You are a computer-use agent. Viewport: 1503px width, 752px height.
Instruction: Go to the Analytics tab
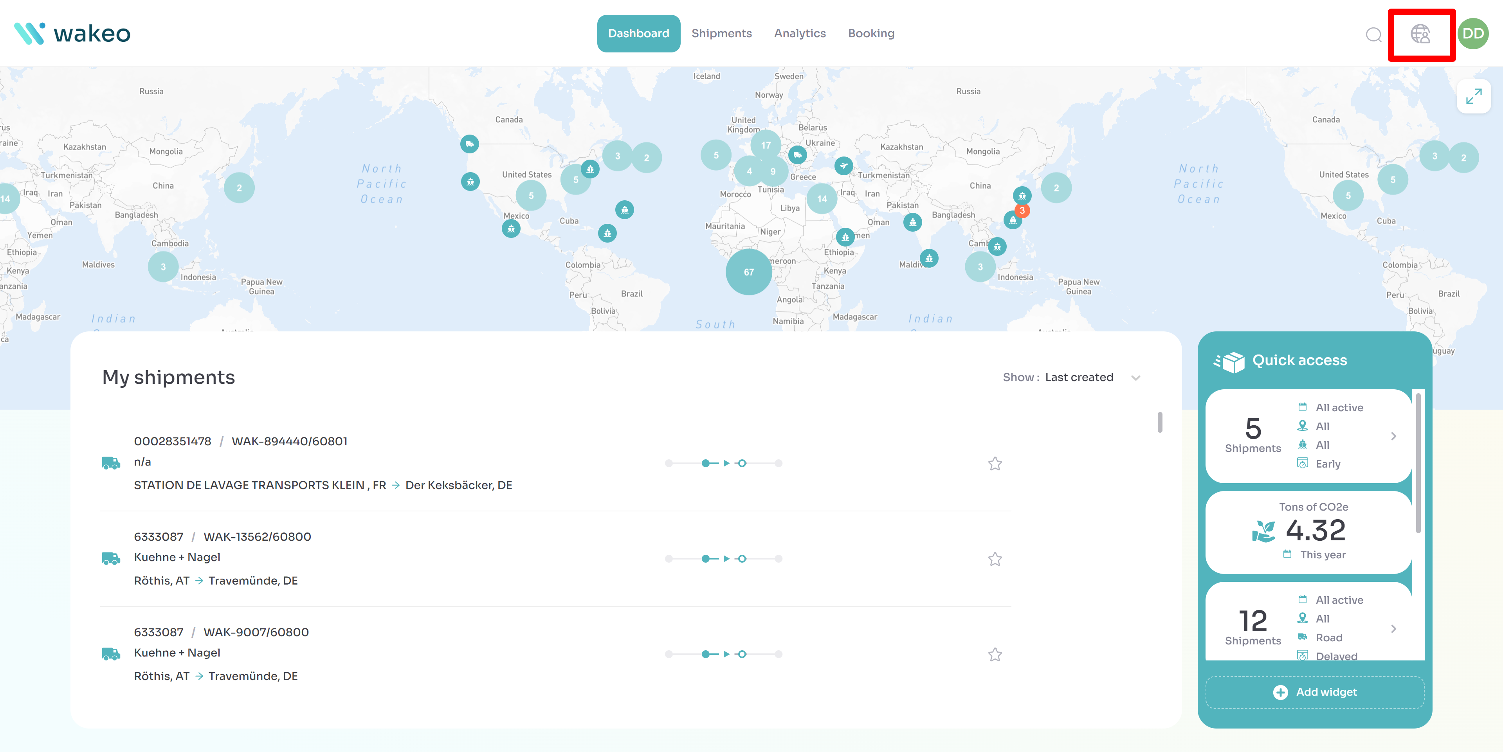[x=799, y=33]
